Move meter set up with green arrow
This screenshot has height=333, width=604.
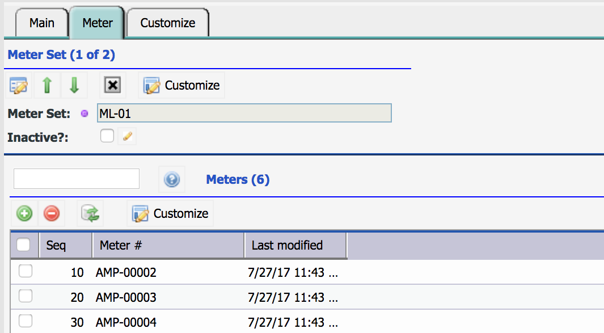click(47, 85)
